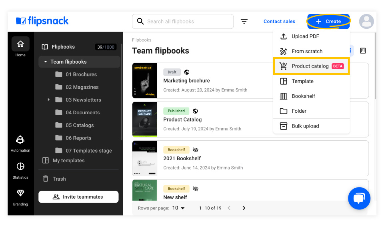Viewport: 384px width, 227px height.
Task: Open Automation robot icon in sidebar
Action: 20,140
